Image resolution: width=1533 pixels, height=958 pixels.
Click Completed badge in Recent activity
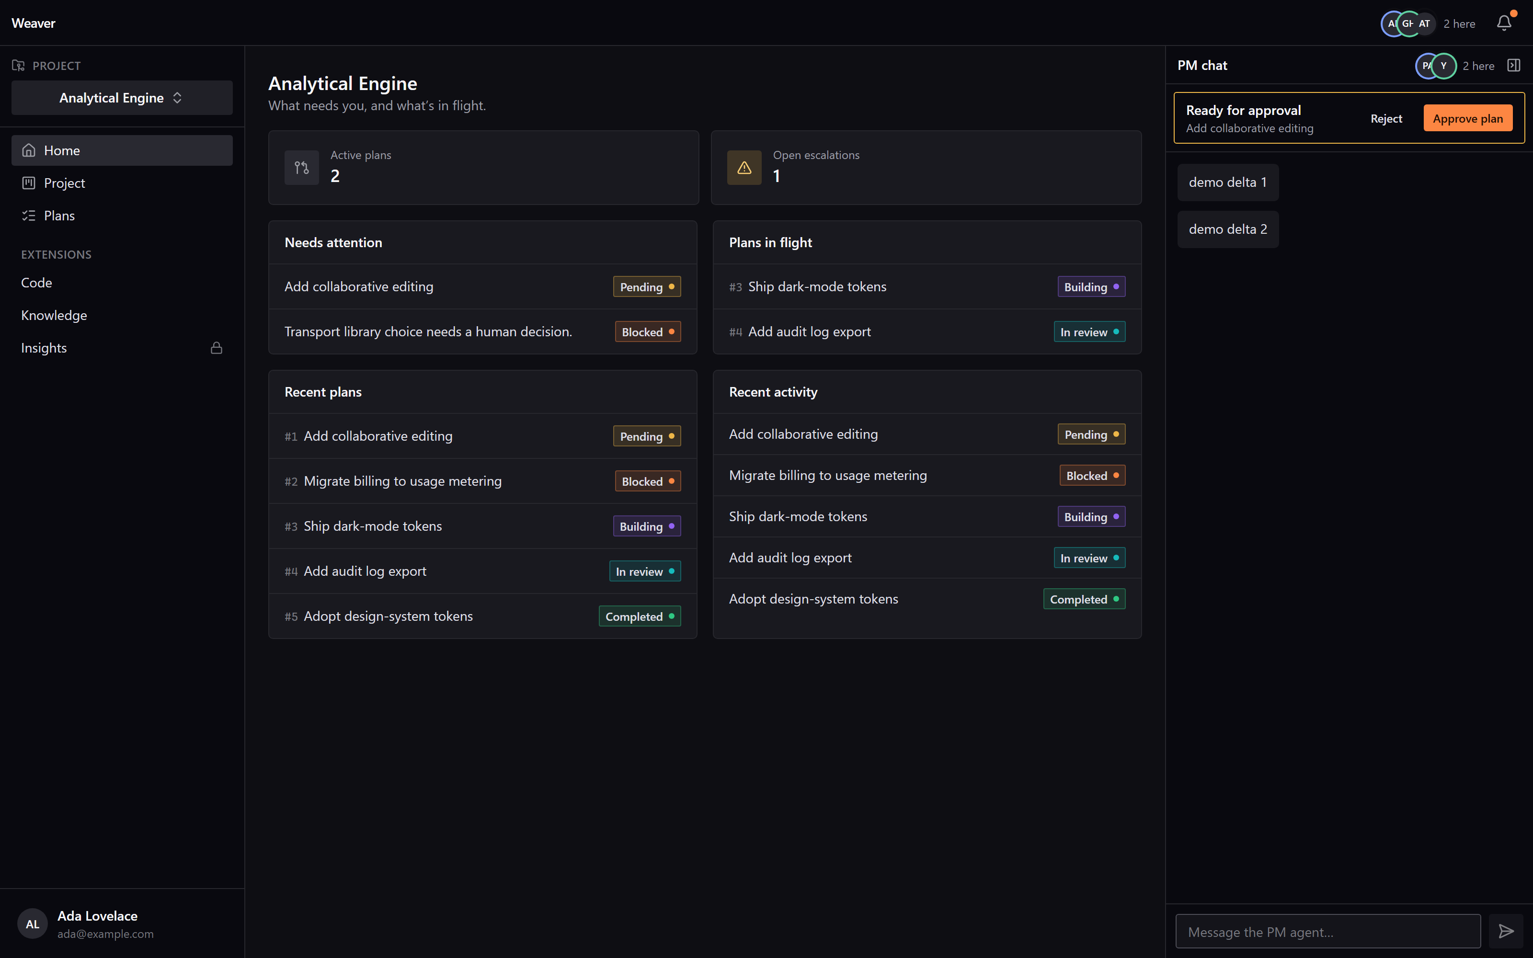pyautogui.click(x=1084, y=599)
